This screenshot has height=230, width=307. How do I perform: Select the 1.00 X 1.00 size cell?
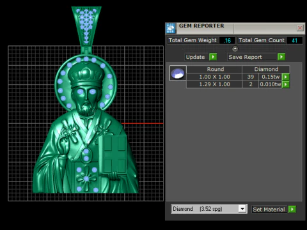[x=214, y=77]
